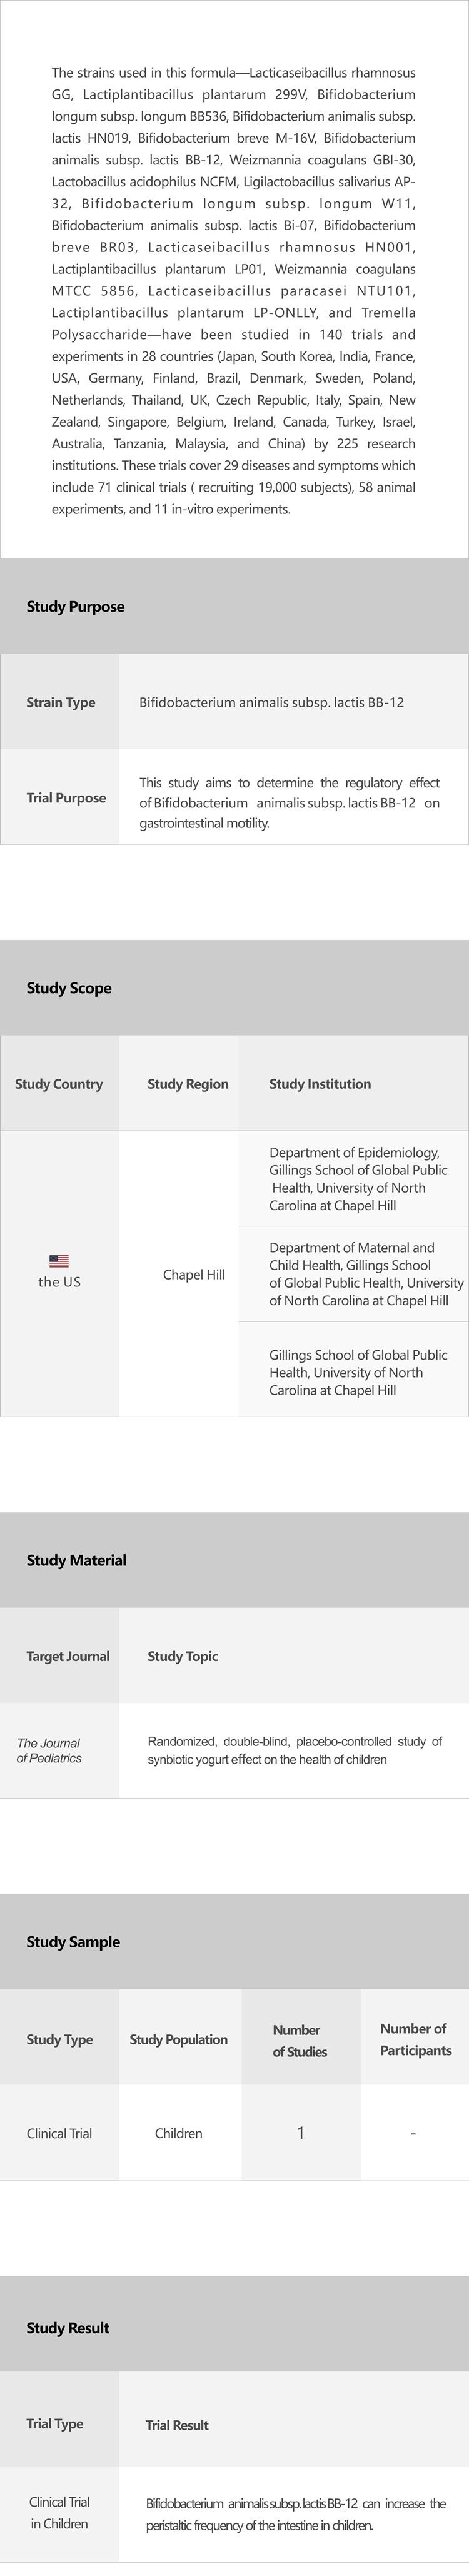Select the Trial Purpose row label

pyautogui.click(x=66, y=798)
